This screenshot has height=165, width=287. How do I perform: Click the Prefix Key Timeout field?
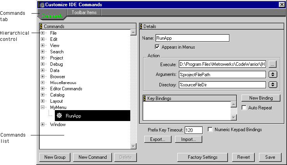click(194, 130)
